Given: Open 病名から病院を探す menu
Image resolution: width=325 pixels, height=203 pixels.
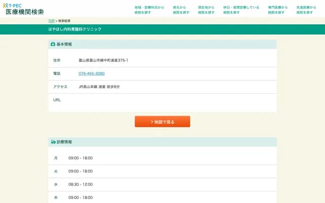Looking at the screenshot, I should coord(181,10).
